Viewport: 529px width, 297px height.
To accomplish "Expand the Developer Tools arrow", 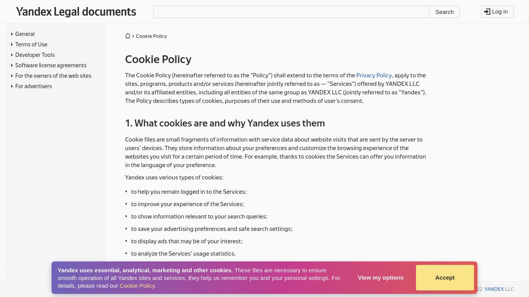I will pyautogui.click(x=12, y=55).
